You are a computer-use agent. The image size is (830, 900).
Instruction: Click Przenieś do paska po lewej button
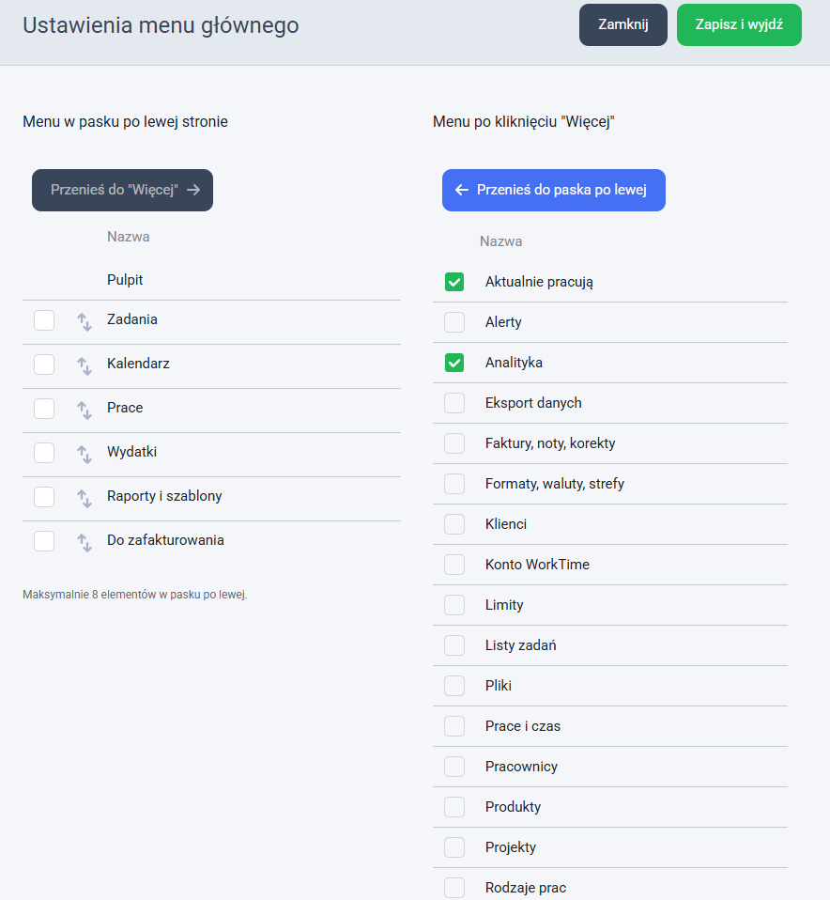pyautogui.click(x=554, y=190)
